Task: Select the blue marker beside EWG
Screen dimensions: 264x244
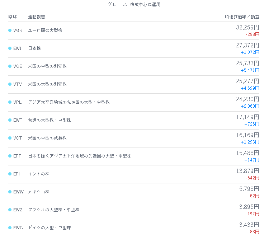Action: coord(10,227)
